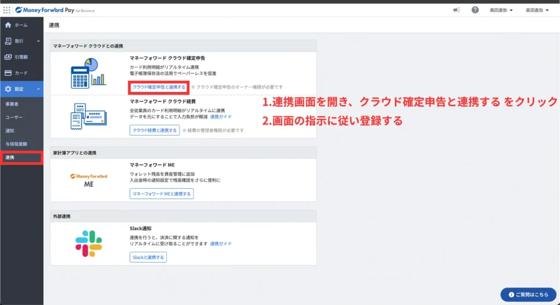Open 引落額 in the sidebar
This screenshot has height=305, width=560.
tap(21, 57)
